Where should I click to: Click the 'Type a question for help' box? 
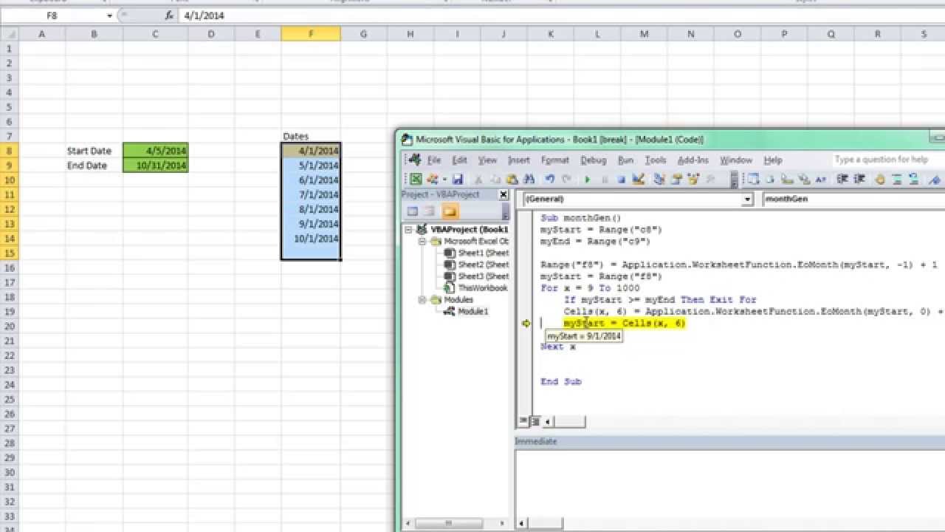[x=887, y=159]
